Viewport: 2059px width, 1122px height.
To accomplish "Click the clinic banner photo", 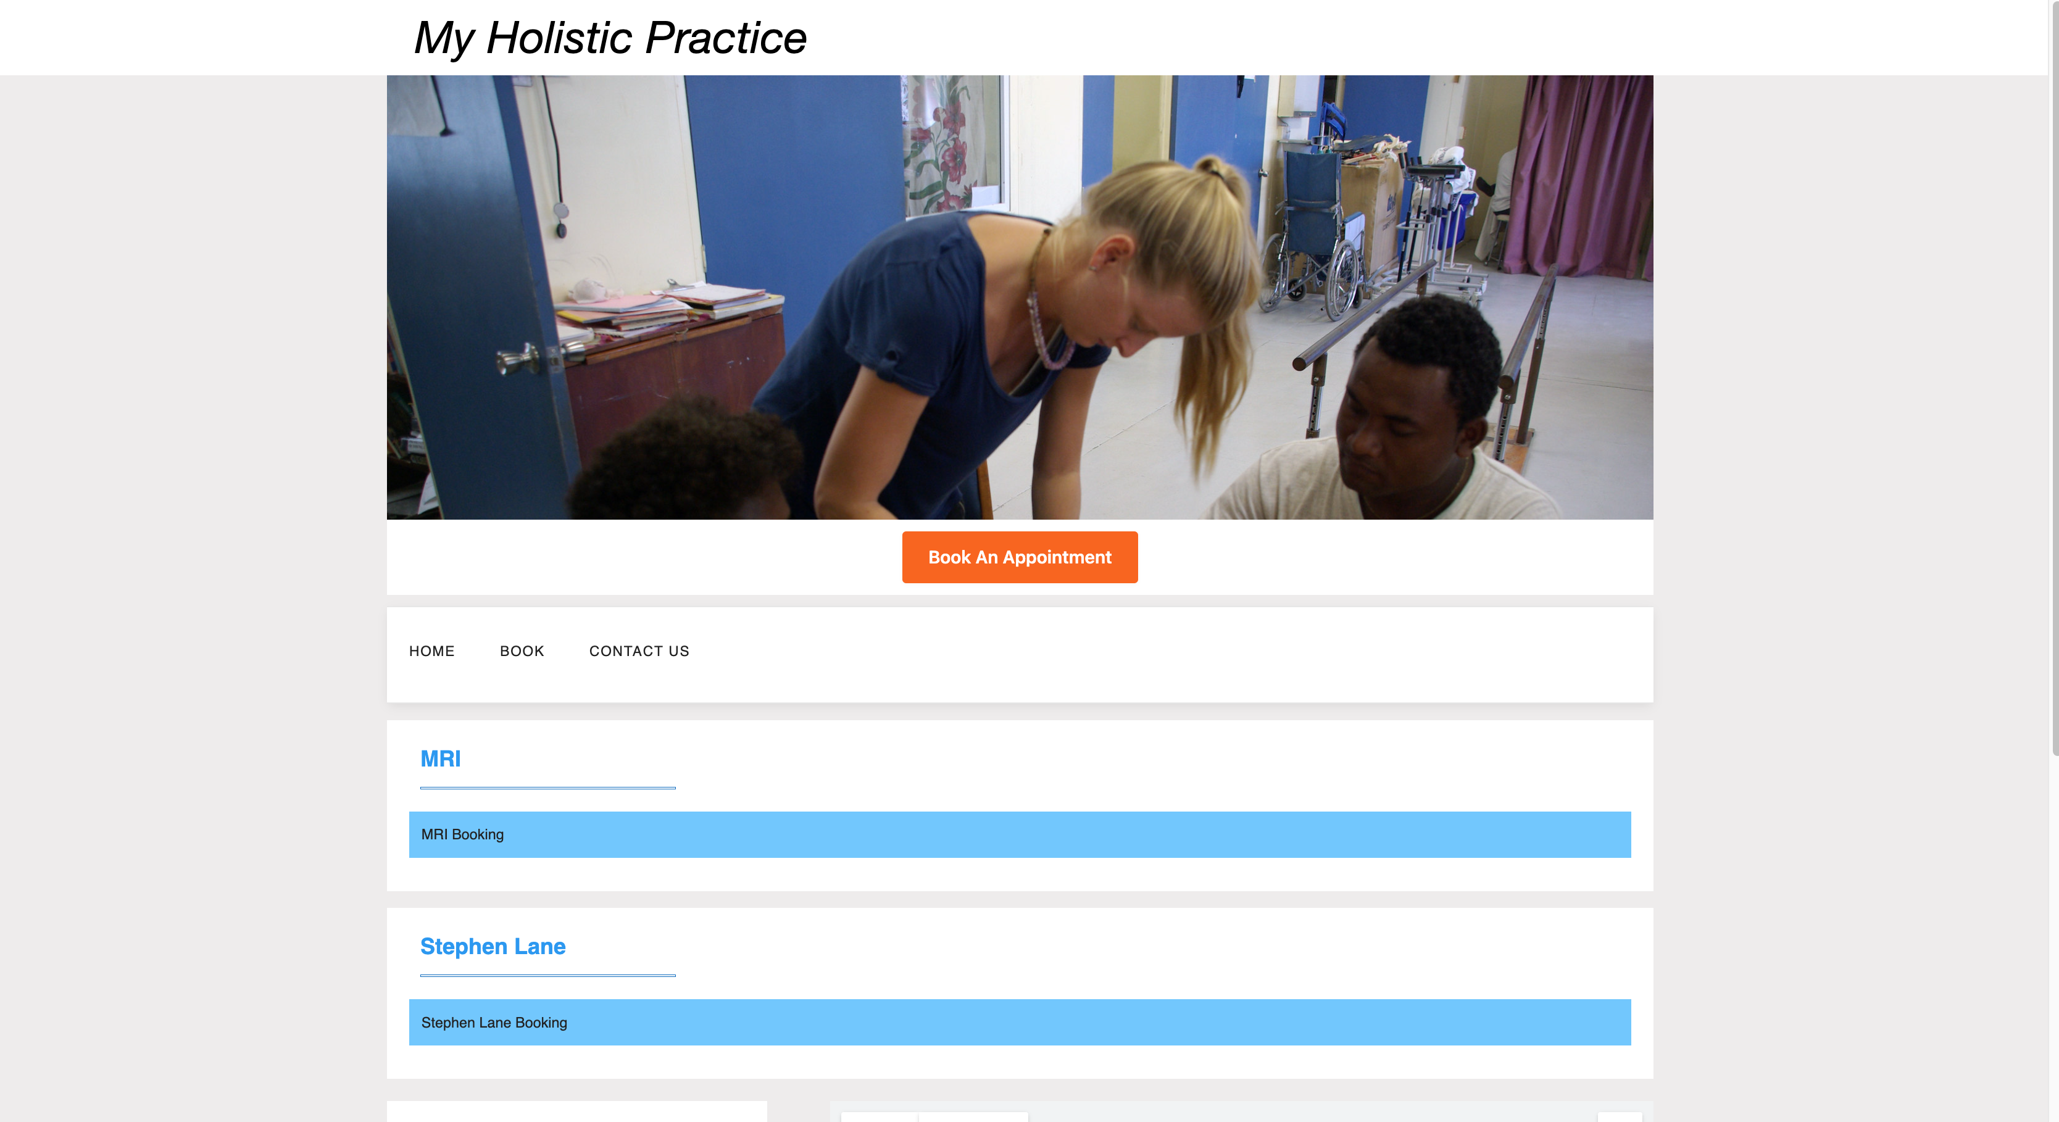I will point(1019,297).
